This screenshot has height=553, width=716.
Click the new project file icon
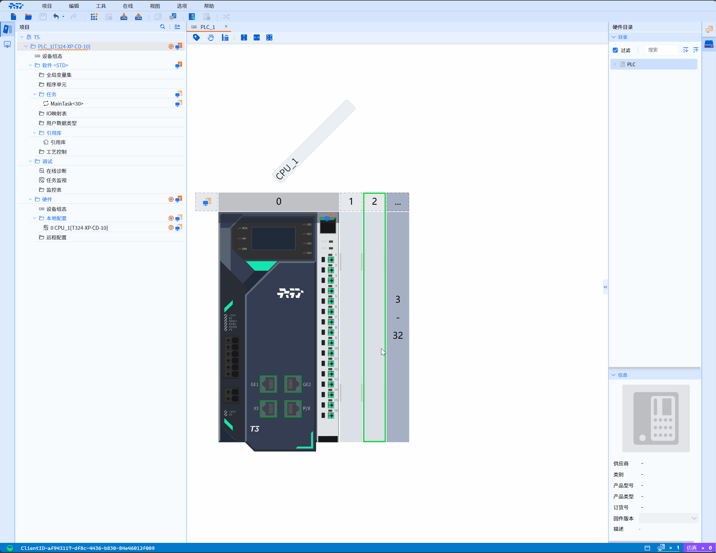14,17
